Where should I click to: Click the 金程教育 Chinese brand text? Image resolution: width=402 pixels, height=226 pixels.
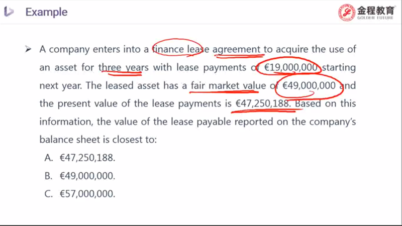[x=376, y=11]
